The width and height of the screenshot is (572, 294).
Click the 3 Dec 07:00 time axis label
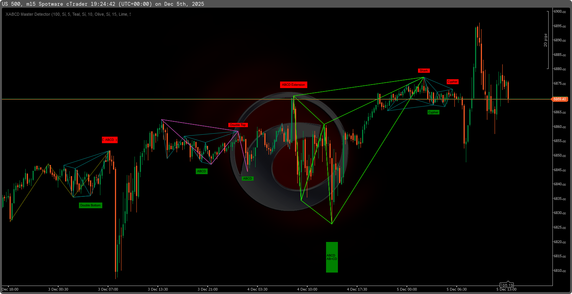pos(108,289)
